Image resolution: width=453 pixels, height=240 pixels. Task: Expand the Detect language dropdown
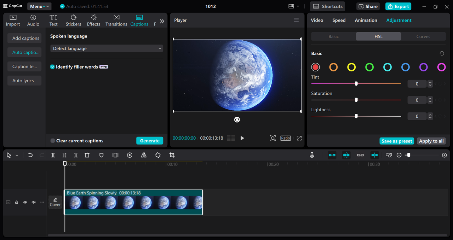click(107, 48)
